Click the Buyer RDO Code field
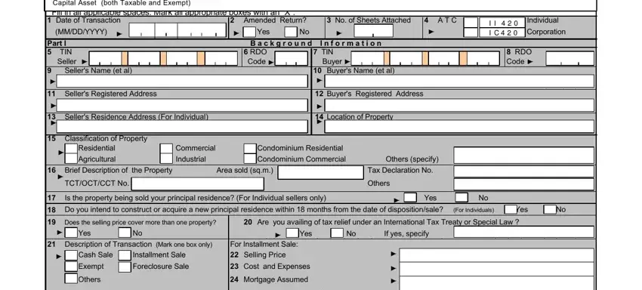Screen dimensions: 642x290 pyautogui.click(x=570, y=59)
